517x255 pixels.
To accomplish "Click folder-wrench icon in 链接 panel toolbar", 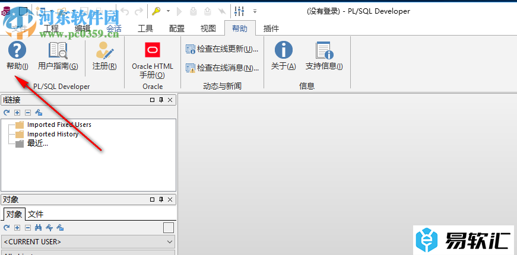I will click(39, 113).
